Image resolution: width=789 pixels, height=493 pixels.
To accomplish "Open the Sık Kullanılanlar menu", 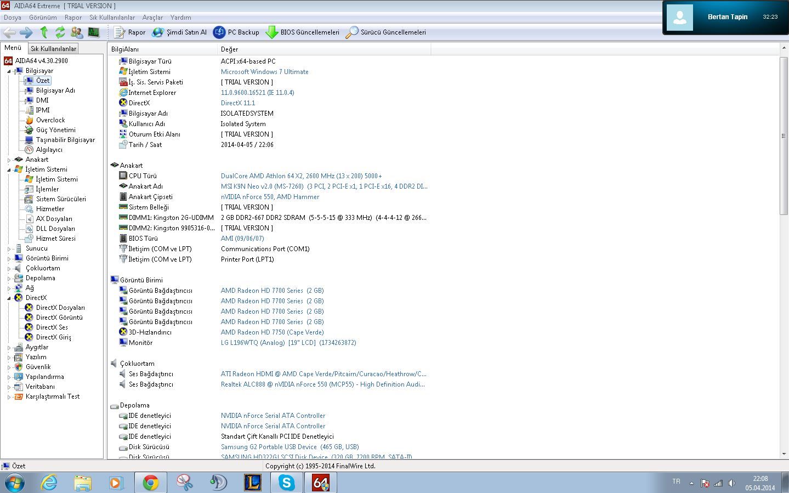I will [x=112, y=18].
